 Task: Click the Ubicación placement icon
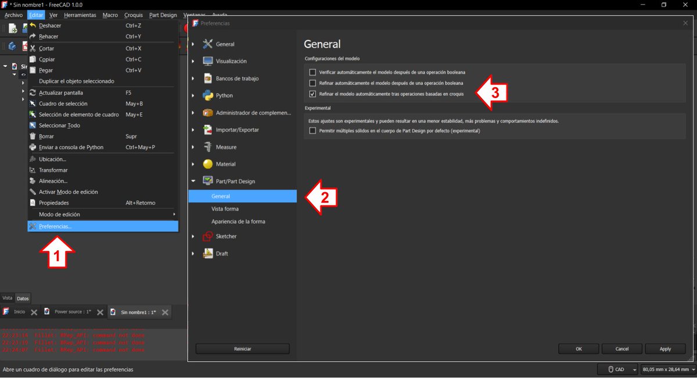pos(33,159)
